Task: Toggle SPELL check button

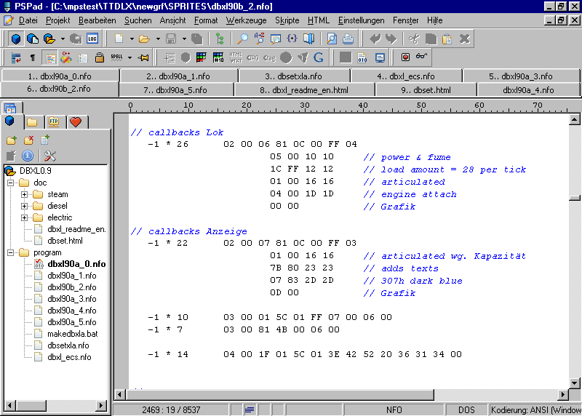Action: pos(116,57)
